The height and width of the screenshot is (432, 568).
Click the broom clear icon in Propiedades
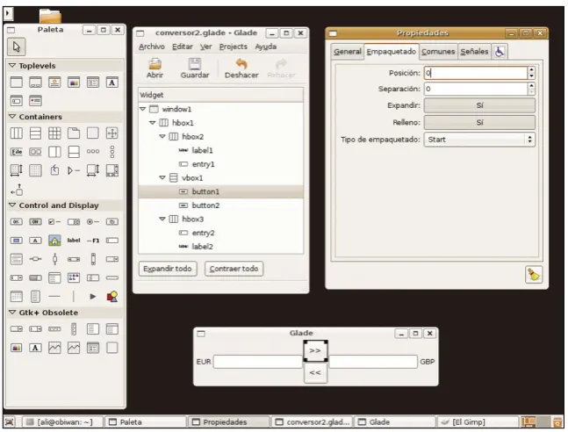click(534, 275)
